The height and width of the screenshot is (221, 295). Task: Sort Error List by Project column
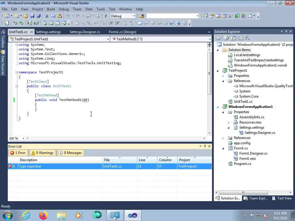pos(194,160)
